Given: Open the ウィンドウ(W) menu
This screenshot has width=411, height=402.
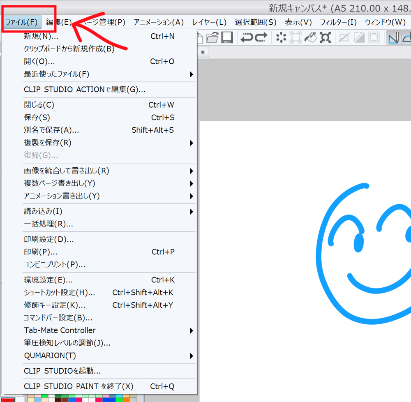Looking at the screenshot, I should (x=385, y=22).
